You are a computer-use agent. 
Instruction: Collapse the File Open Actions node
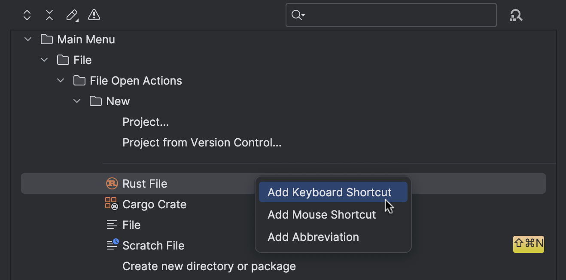60,80
